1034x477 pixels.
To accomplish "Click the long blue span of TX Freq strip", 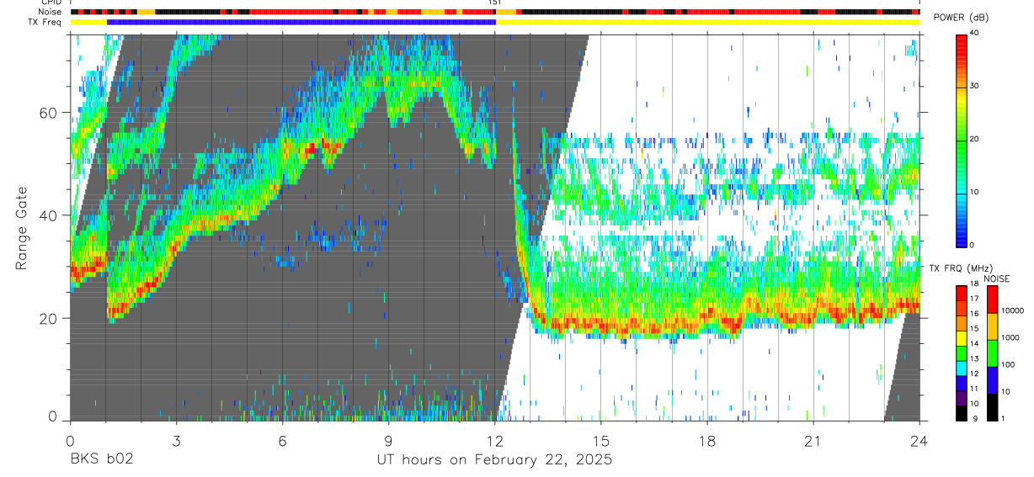I will click(301, 22).
